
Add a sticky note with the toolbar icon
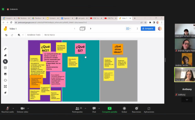point(5,68)
